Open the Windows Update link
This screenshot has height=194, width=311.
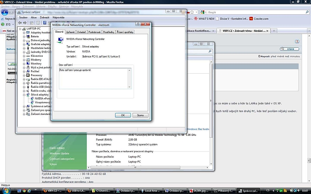[x=59, y=153]
